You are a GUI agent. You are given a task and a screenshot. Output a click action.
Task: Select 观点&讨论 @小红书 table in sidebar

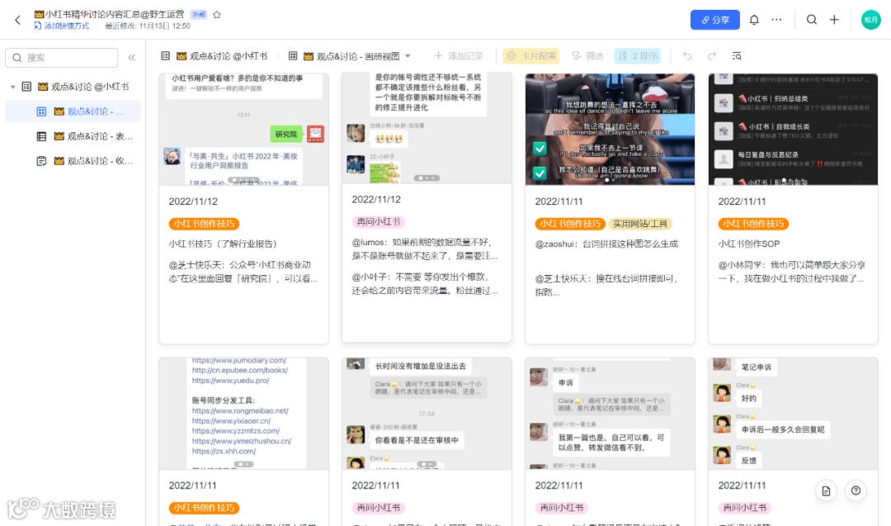83,87
